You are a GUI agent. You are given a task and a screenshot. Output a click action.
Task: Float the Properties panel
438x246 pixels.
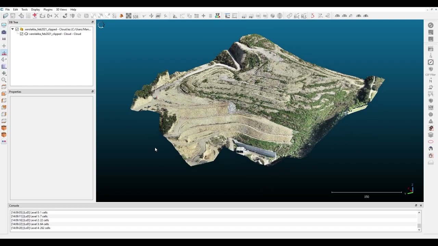tap(92, 92)
